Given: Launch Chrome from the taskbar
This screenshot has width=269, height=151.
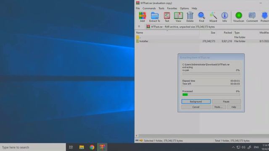Looking at the screenshot, I should tap(92, 147).
